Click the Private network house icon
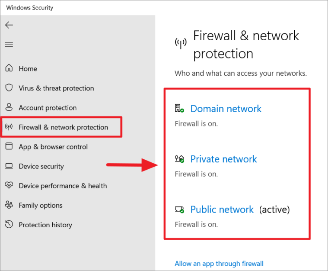This screenshot has height=271, width=328. point(179,159)
